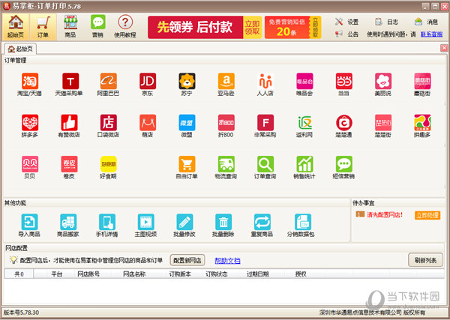
Task: Open 使用教程 help toolbar button
Action: pyautogui.click(x=125, y=26)
